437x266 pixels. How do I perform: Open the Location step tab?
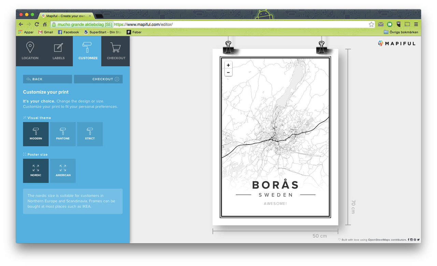coord(30,51)
